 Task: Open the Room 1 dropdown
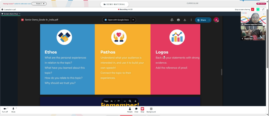click(x=39, y=4)
